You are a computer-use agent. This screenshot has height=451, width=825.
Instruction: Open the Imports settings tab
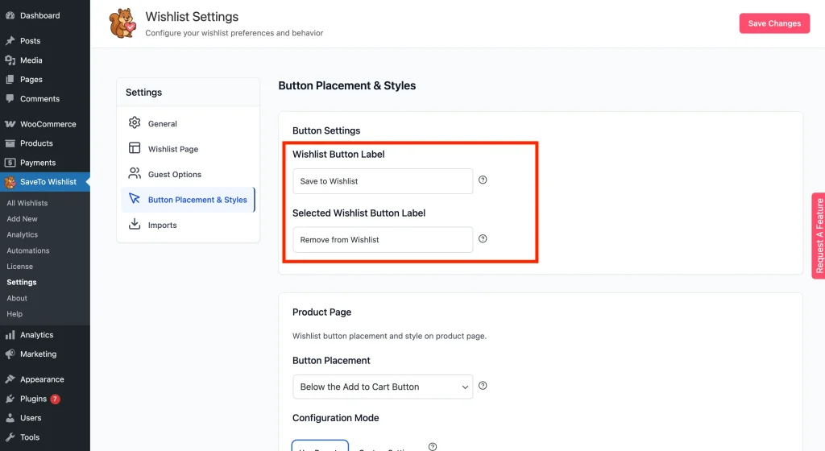188,225
